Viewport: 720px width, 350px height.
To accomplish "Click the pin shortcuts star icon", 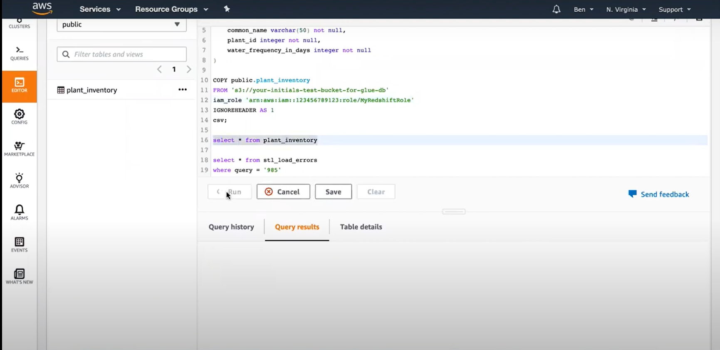I will coord(227,9).
